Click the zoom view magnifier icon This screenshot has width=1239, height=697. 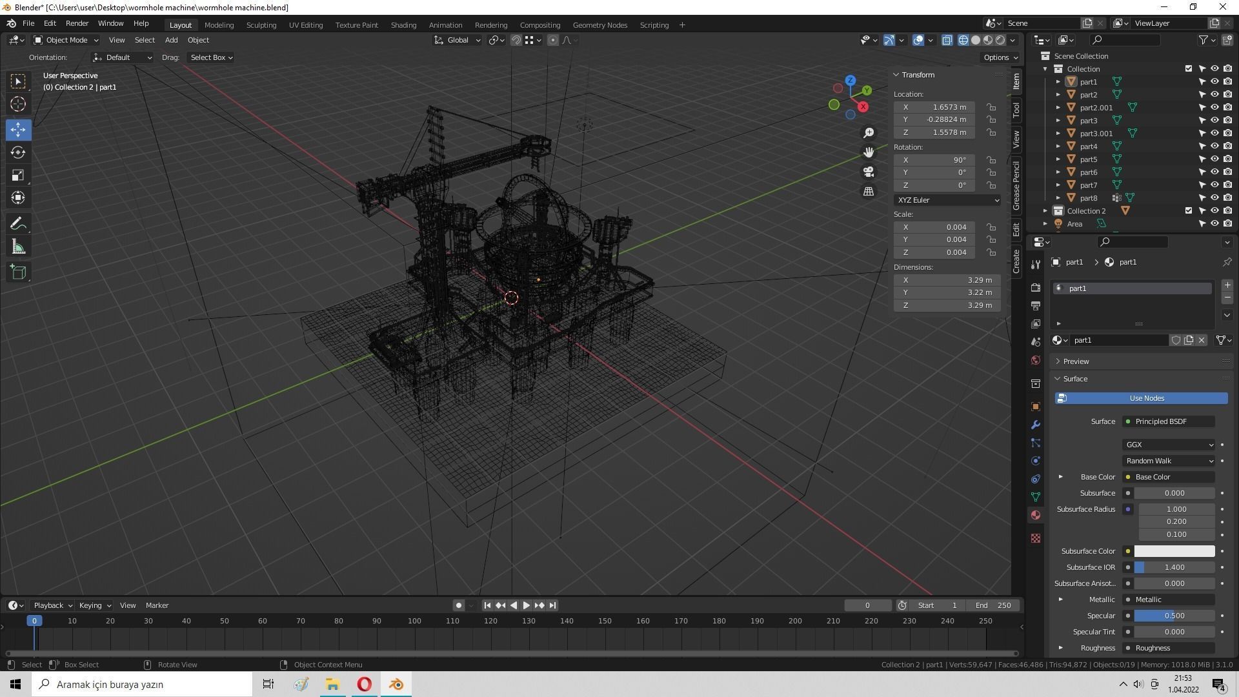tap(869, 133)
